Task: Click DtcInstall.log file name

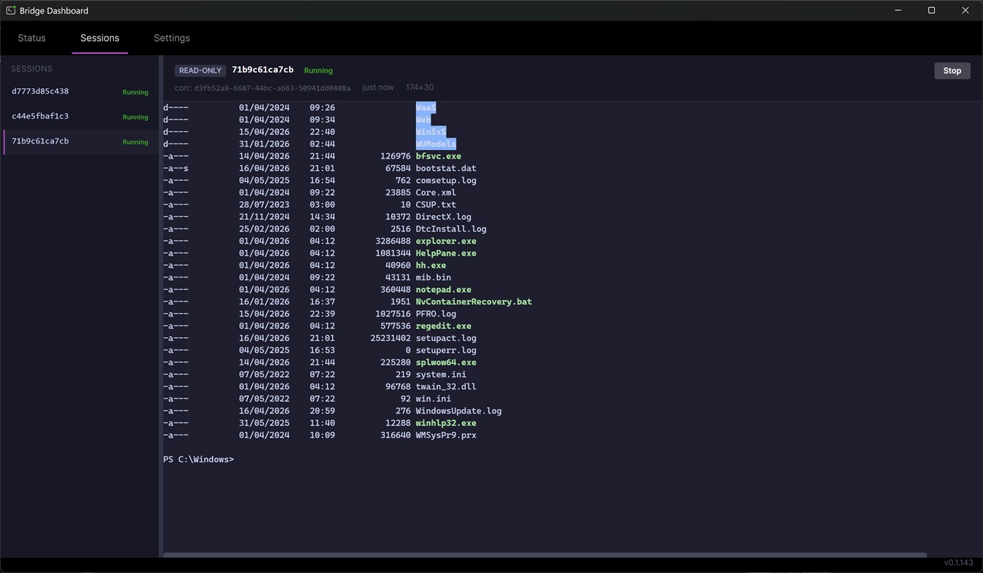Action: coord(451,229)
